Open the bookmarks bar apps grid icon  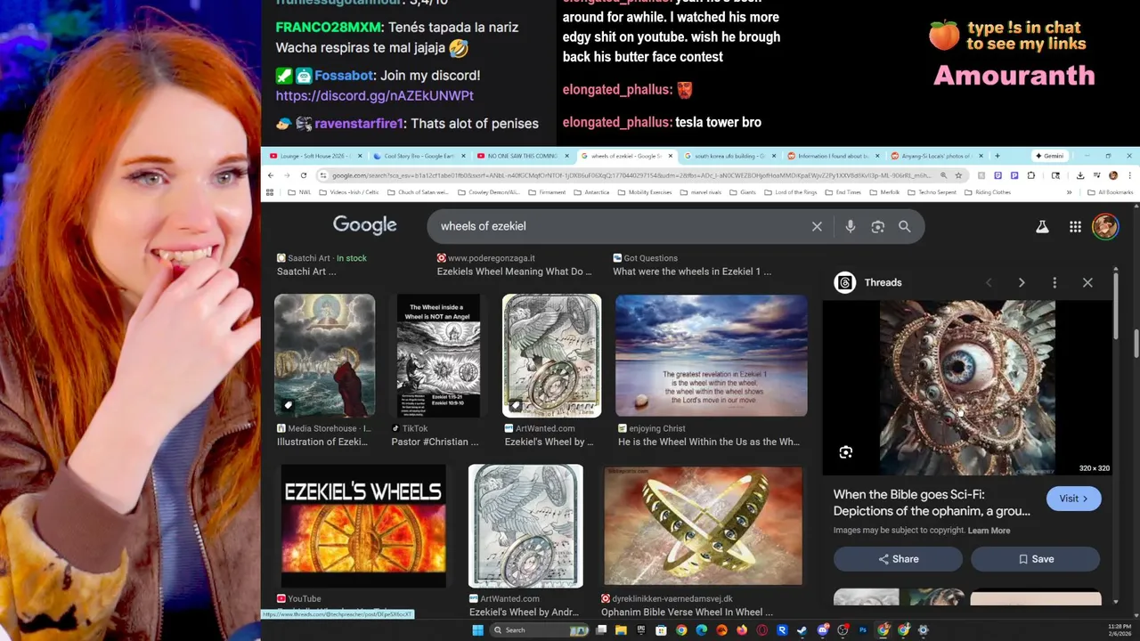(270, 192)
